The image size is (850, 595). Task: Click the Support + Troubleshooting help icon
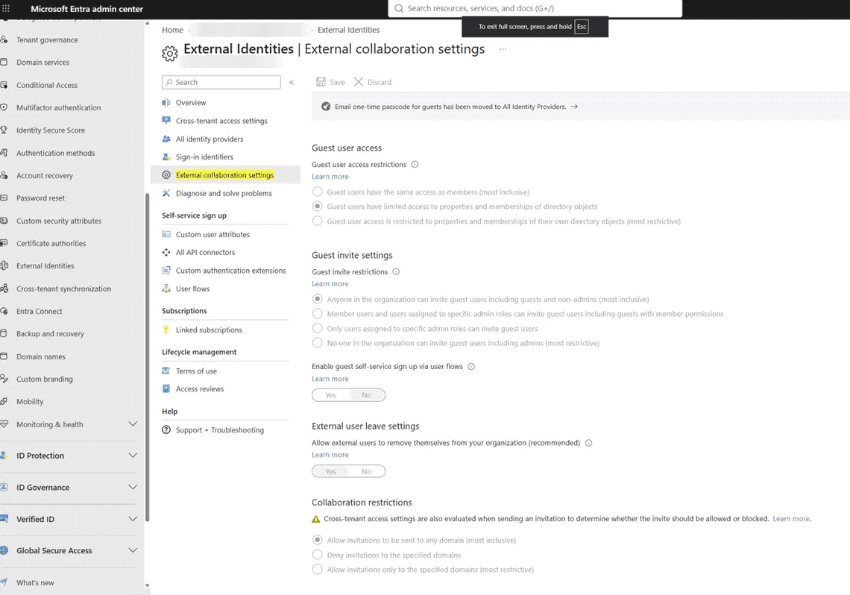(x=166, y=429)
